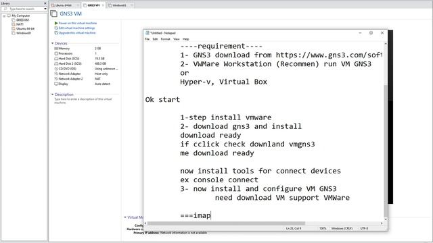Click UTF-8 in Notepad status bar
433x243 pixels.
coord(364,228)
